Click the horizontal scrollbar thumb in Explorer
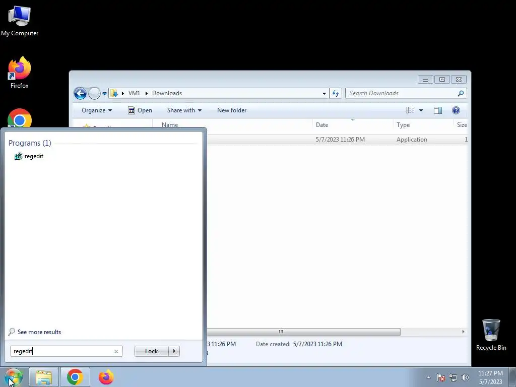The height and width of the screenshot is (387, 516). point(304,332)
